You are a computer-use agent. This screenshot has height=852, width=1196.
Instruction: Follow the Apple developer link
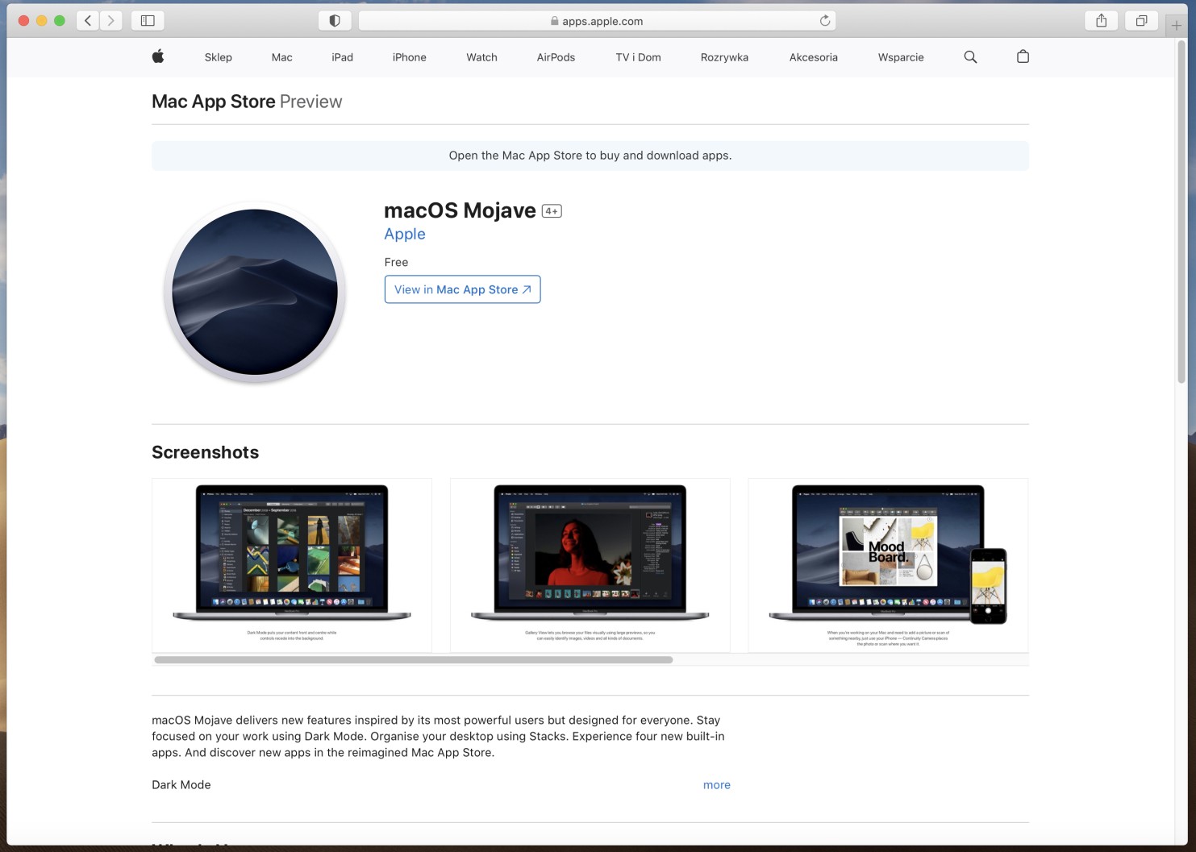pyautogui.click(x=405, y=234)
